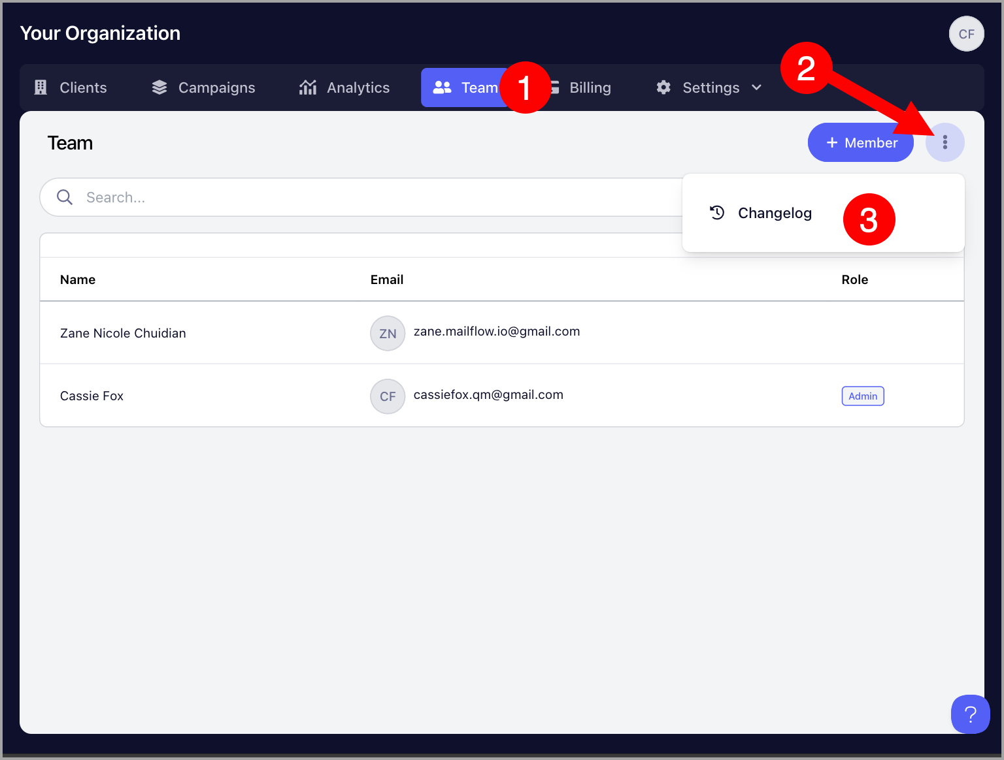The height and width of the screenshot is (760, 1004).
Task: Click the Admin role badge
Action: pos(863,396)
